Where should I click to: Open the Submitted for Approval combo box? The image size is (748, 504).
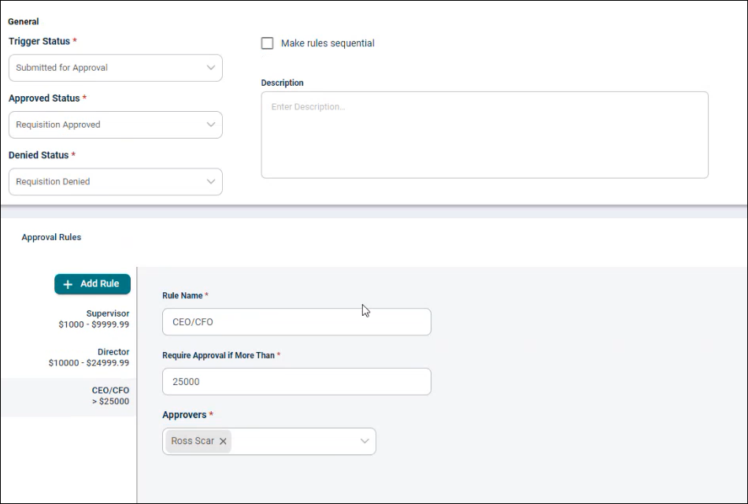pyautogui.click(x=115, y=68)
